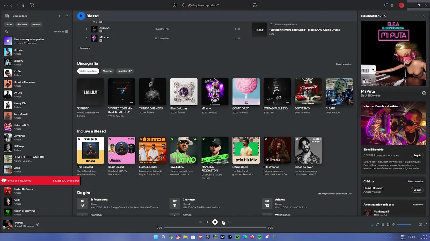Seek in the song progress bar
This screenshot has width=430, height=241.
point(215,228)
